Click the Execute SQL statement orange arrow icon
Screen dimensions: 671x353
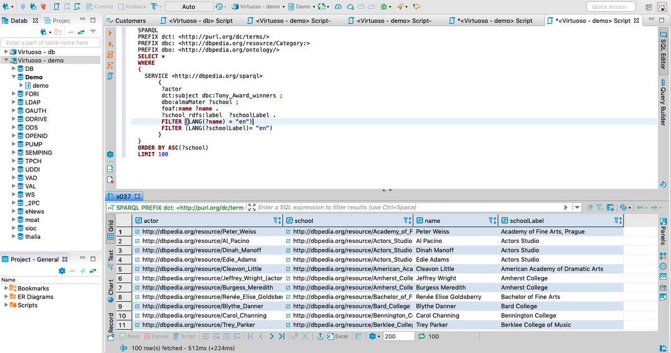point(110,34)
